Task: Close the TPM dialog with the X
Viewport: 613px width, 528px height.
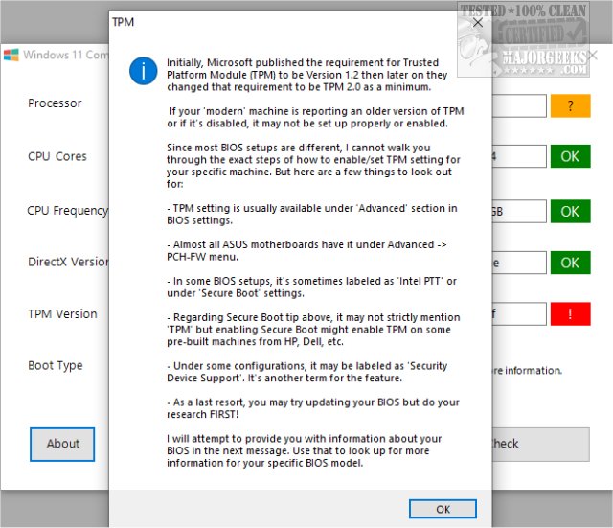Action: click(477, 23)
